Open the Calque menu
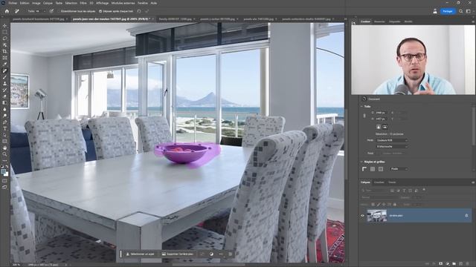Image resolution: width=476 pixels, height=267 pixels. point(48,3)
